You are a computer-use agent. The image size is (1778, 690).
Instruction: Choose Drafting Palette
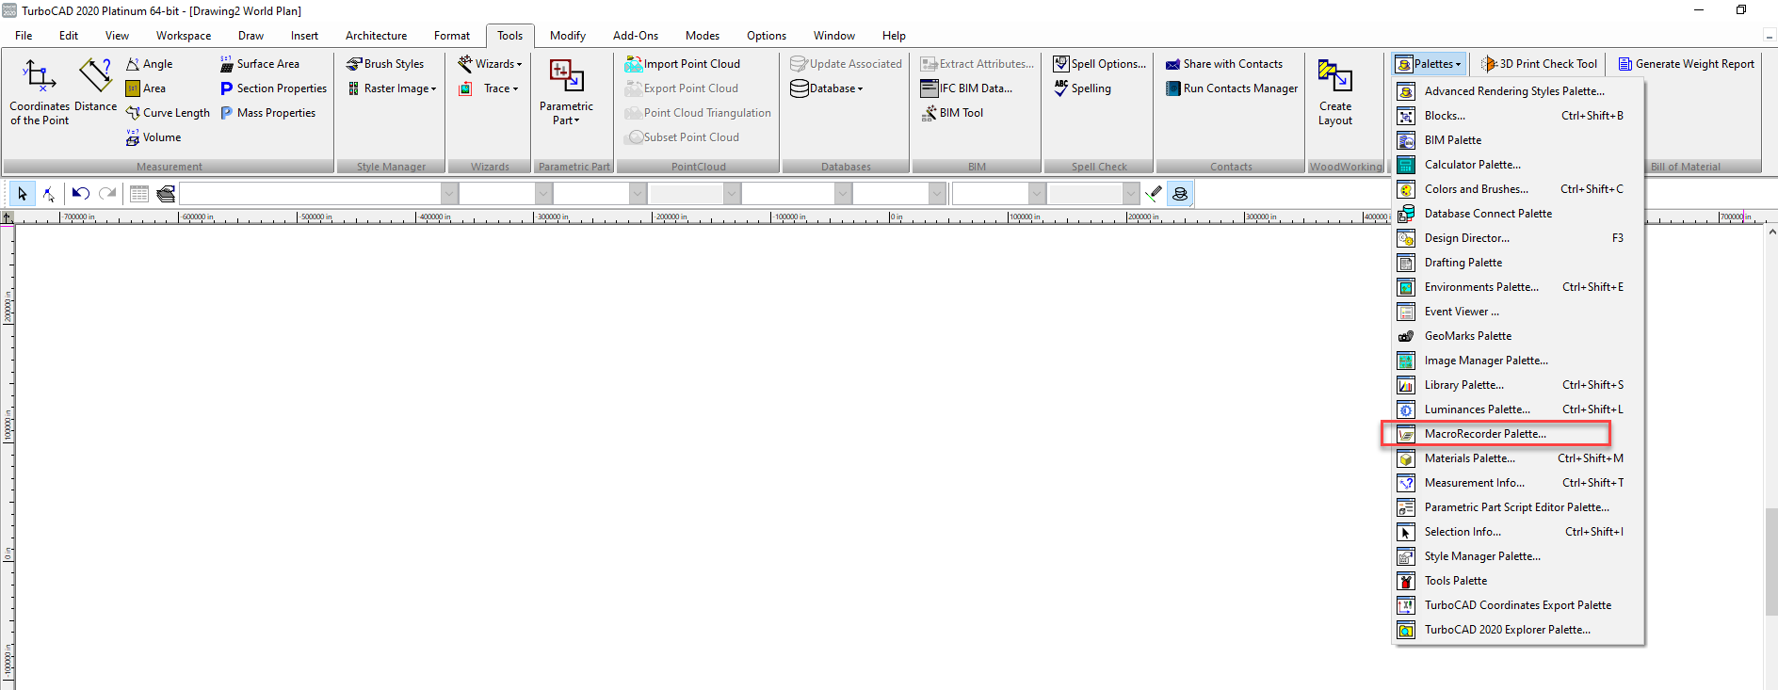[1518, 263]
